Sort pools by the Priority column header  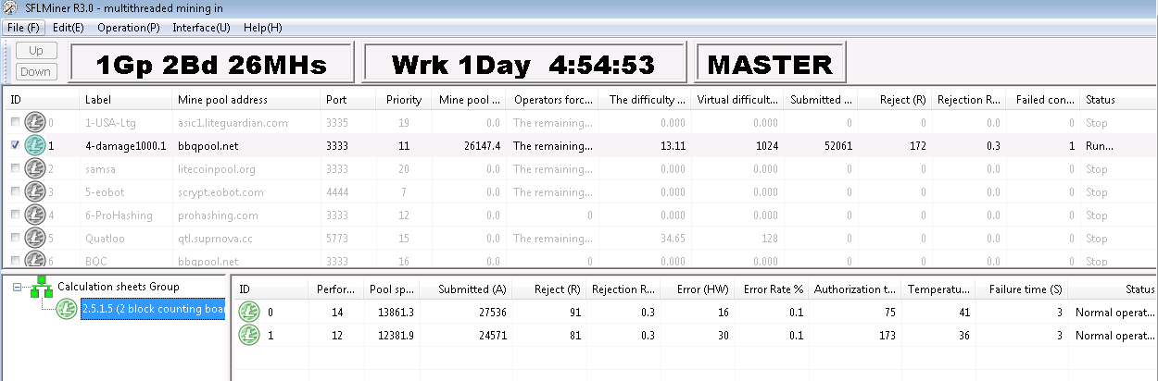point(403,100)
